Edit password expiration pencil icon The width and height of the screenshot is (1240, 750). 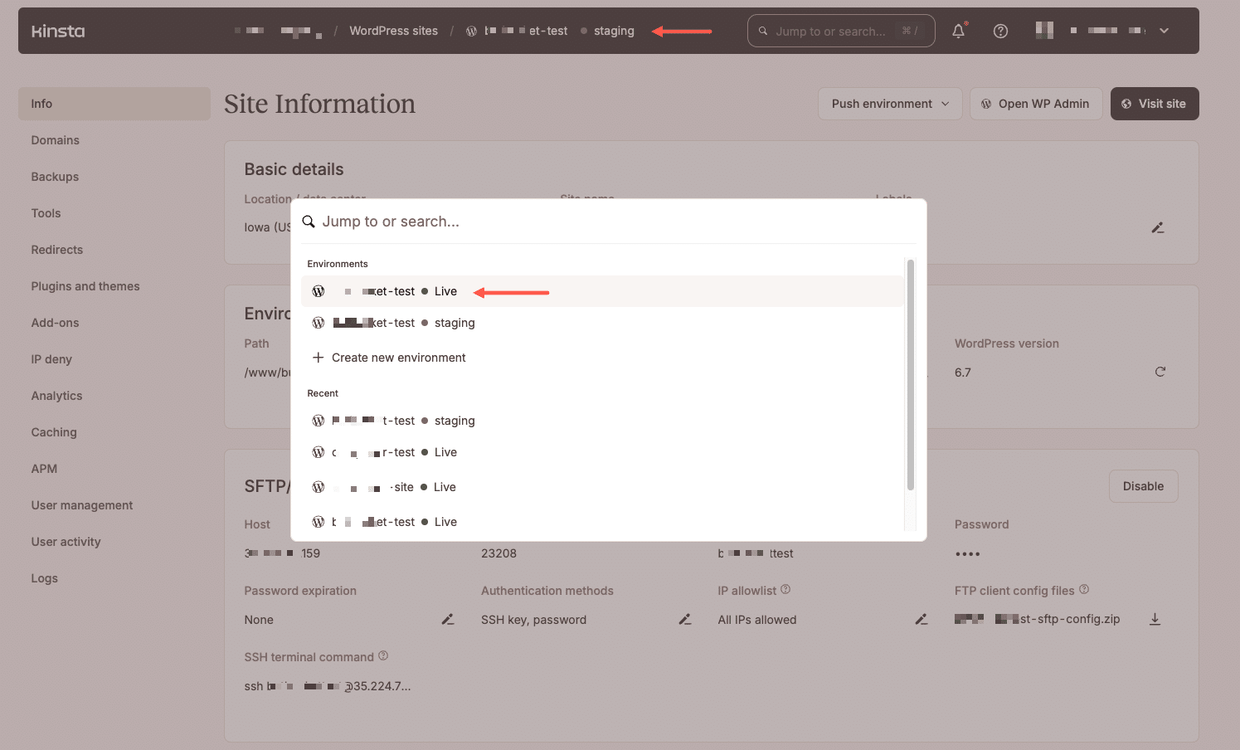[x=447, y=620]
